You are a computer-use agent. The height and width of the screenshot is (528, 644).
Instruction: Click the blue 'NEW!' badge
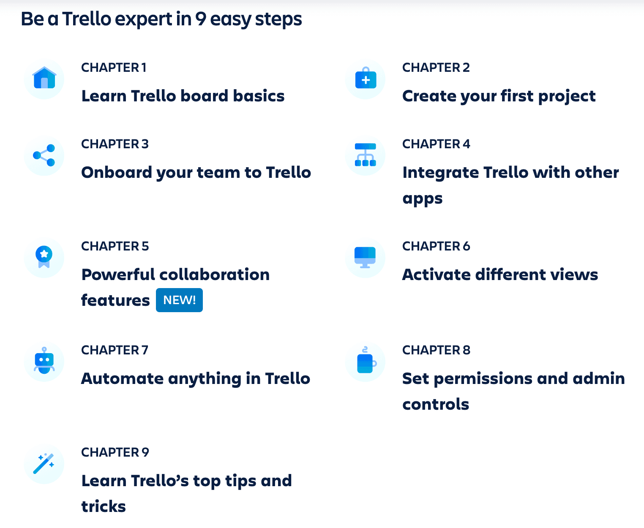179,300
